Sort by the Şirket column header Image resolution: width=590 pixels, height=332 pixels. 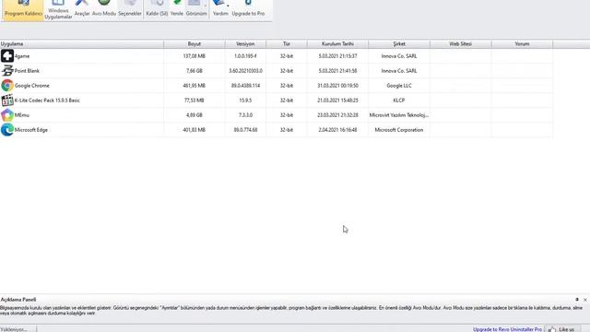[399, 44]
